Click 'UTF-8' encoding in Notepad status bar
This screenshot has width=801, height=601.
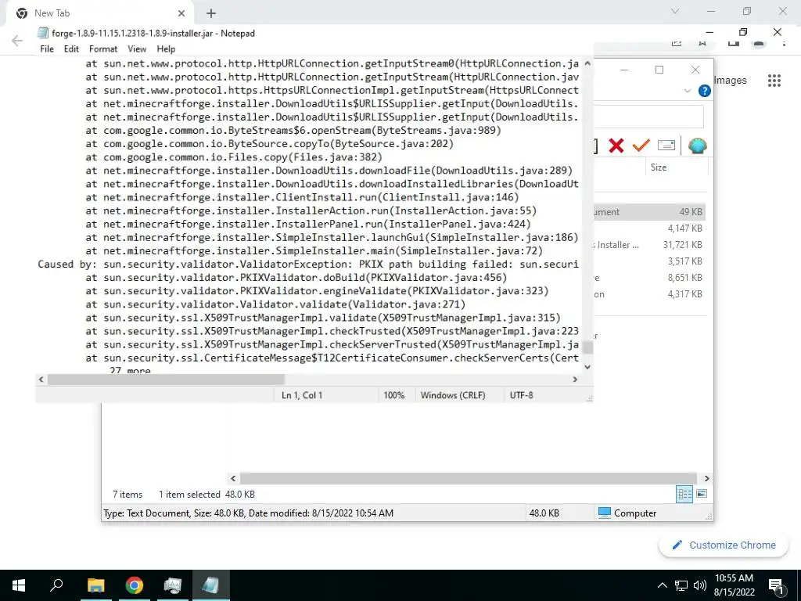point(521,395)
